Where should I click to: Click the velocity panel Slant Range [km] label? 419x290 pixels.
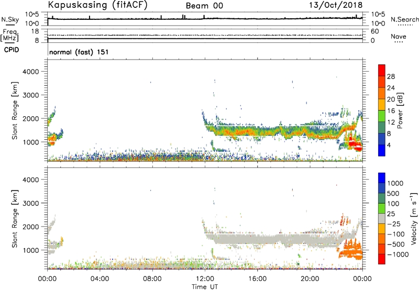[x=15, y=219]
